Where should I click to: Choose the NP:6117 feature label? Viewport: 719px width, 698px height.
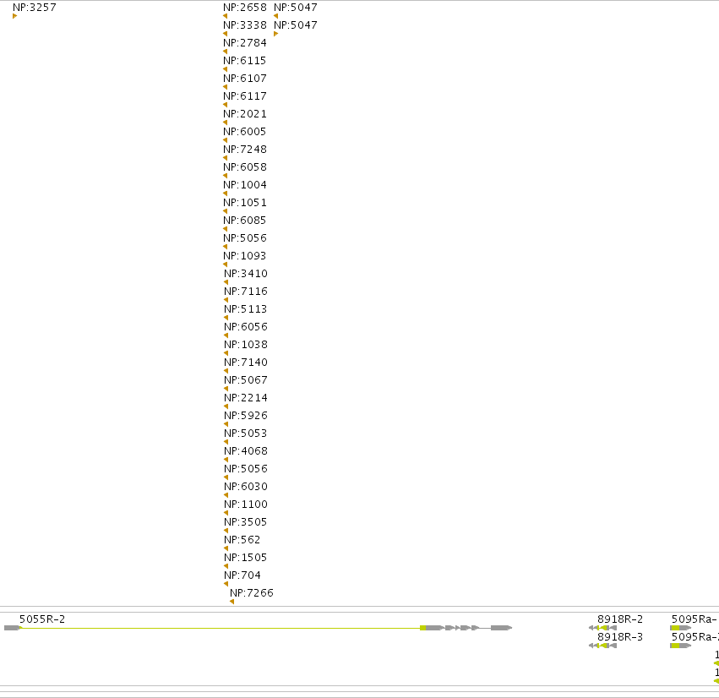pos(245,96)
